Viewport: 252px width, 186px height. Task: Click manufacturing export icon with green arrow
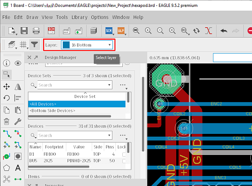click(x=78, y=31)
